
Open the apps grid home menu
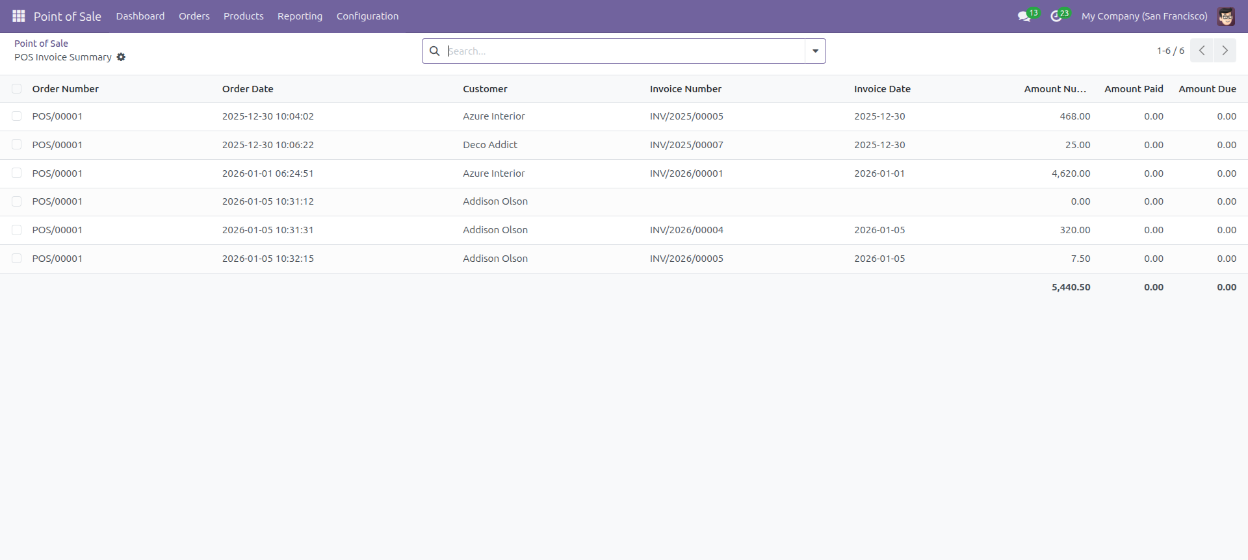19,16
